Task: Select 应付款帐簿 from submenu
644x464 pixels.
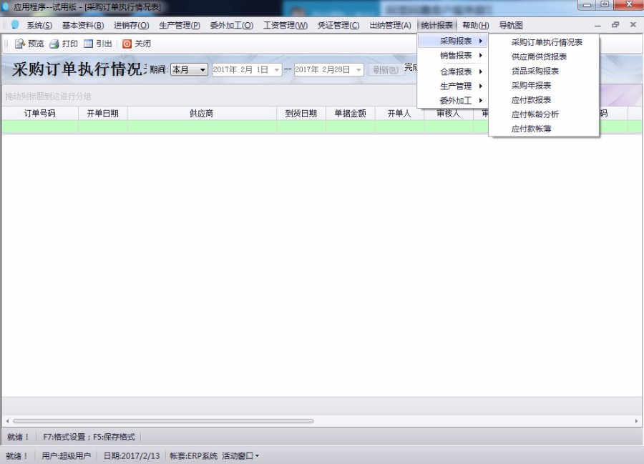Action: [x=544, y=129]
